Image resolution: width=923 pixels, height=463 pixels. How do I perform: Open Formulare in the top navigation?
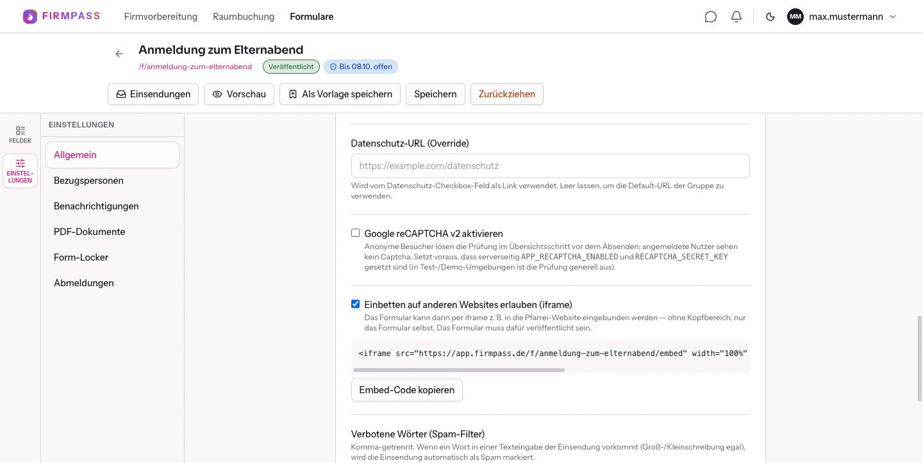coord(312,17)
